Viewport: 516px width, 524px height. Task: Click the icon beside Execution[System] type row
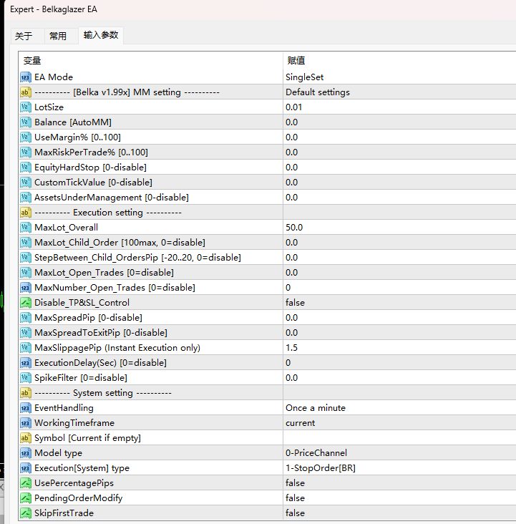pyautogui.click(x=25, y=468)
